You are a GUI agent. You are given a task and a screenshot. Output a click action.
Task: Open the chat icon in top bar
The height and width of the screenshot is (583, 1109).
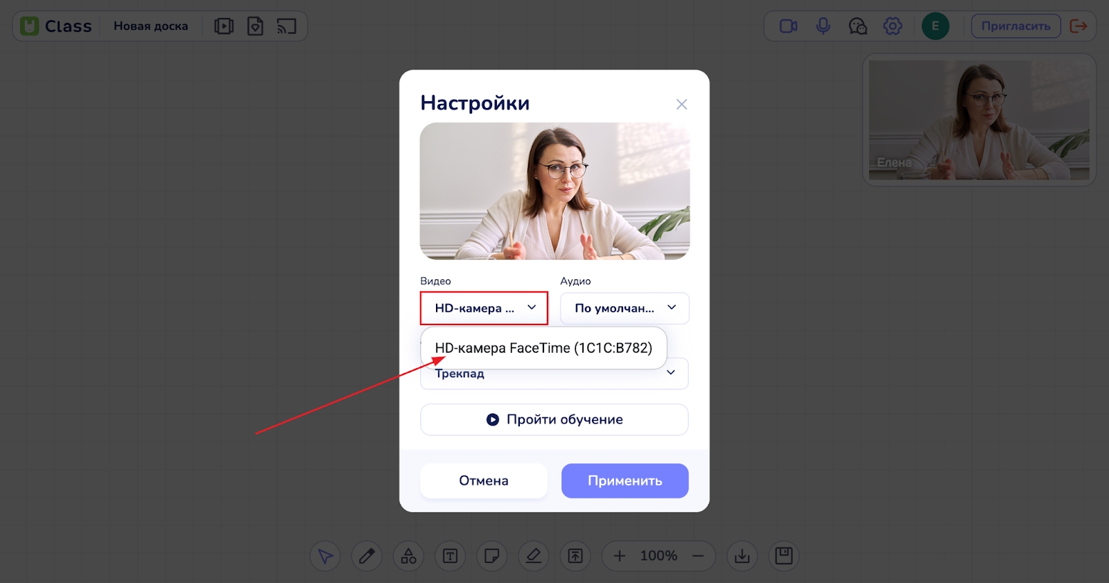(x=857, y=26)
